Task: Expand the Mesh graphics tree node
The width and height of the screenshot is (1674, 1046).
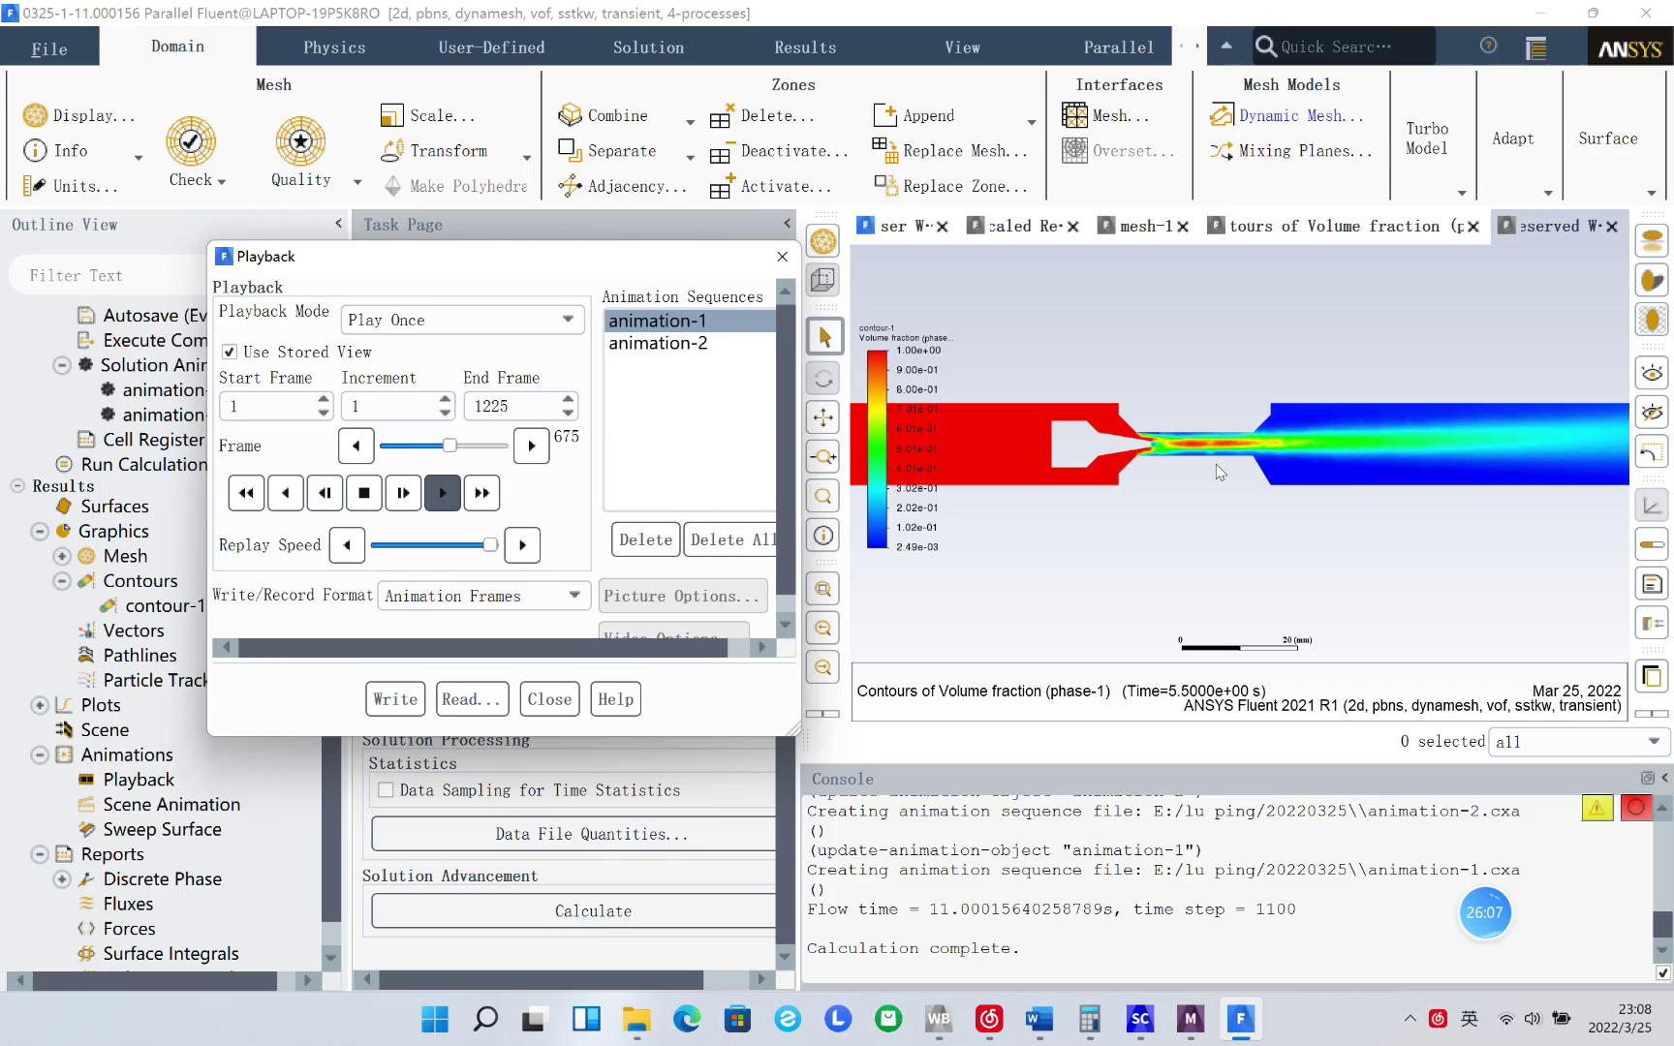Action: pyautogui.click(x=62, y=556)
